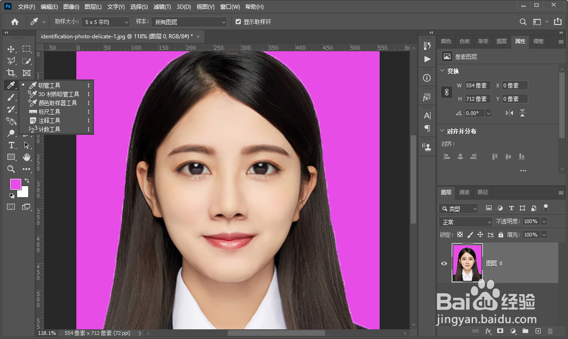Select the Hand tool
This screenshot has height=339, width=568.
26,157
